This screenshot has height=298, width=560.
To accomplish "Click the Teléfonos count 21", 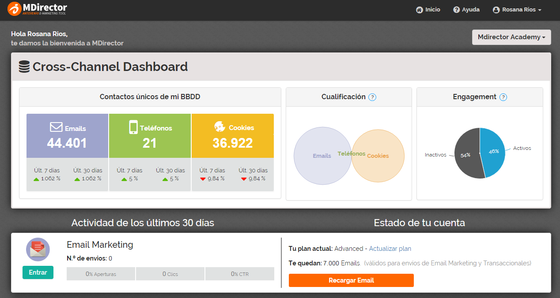I will pyautogui.click(x=150, y=143).
